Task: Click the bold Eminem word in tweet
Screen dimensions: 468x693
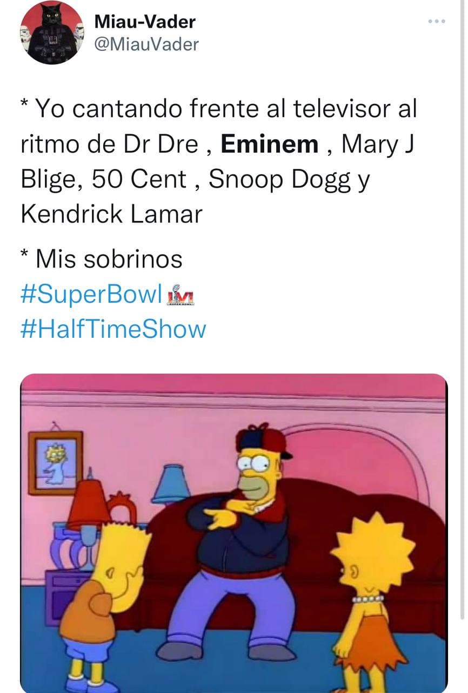Action: coord(270,144)
